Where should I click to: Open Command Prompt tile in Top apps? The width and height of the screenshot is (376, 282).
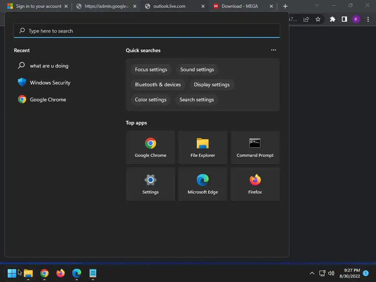click(x=255, y=147)
